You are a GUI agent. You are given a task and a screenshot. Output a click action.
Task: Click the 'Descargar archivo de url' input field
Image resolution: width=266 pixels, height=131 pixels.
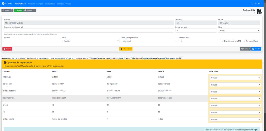(x=89, y=30)
